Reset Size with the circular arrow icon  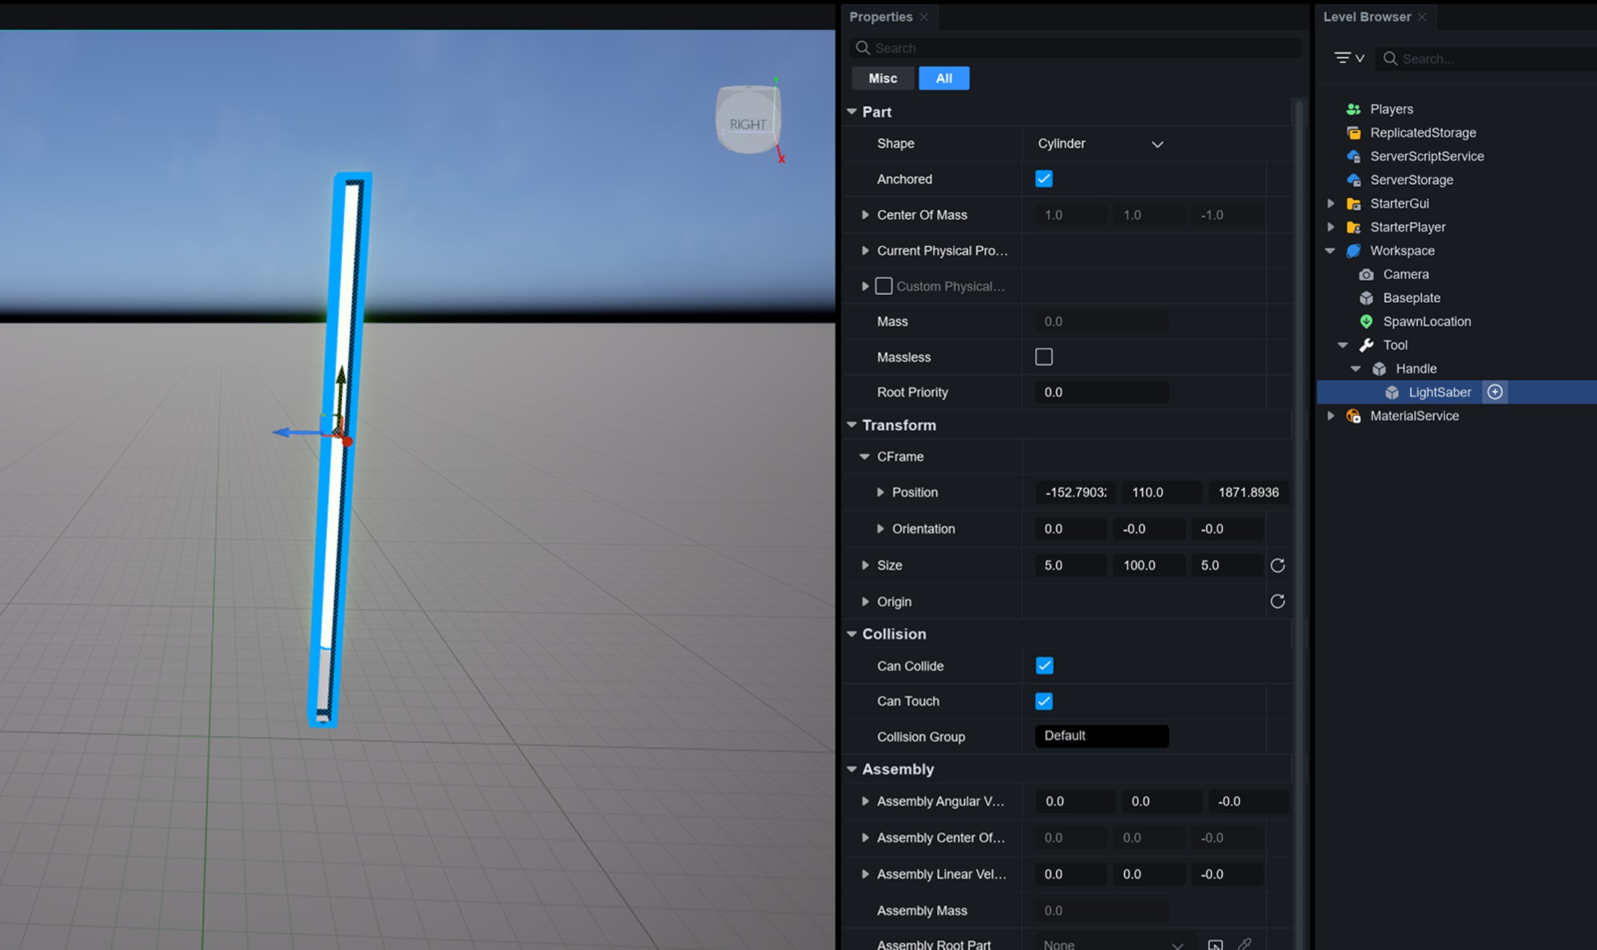click(1277, 565)
